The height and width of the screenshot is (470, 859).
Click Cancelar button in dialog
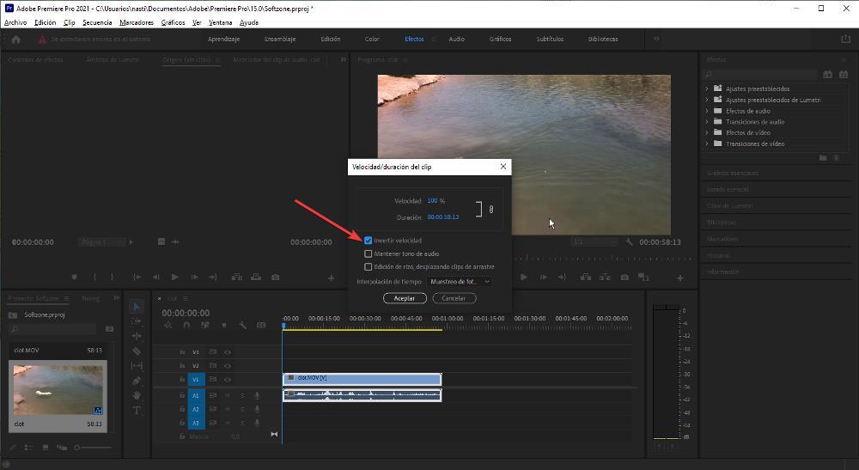click(454, 298)
